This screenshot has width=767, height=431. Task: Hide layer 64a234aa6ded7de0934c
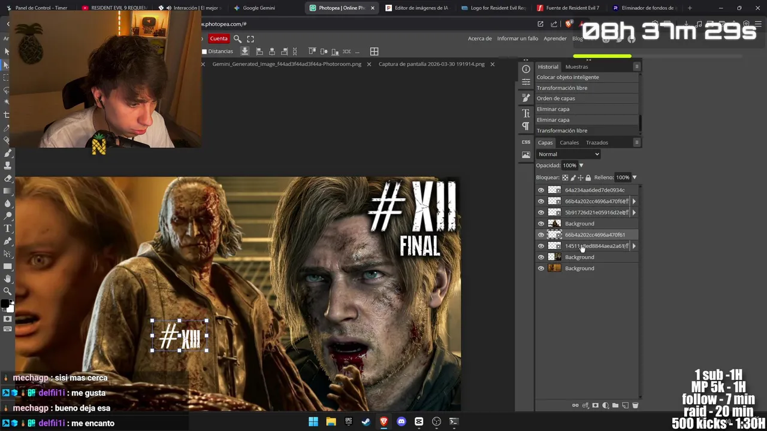pyautogui.click(x=541, y=190)
